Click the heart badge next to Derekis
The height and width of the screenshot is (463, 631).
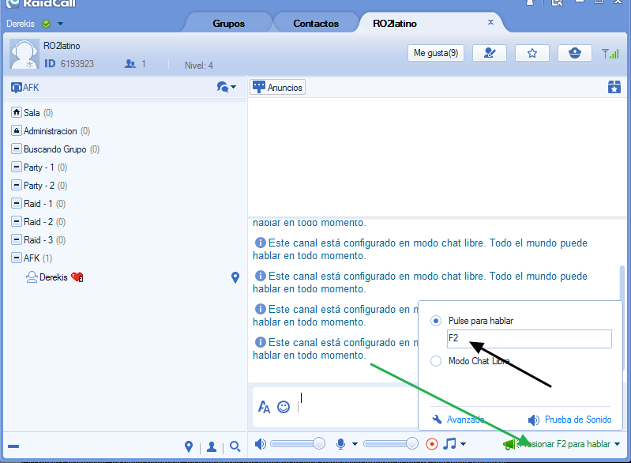tap(77, 277)
